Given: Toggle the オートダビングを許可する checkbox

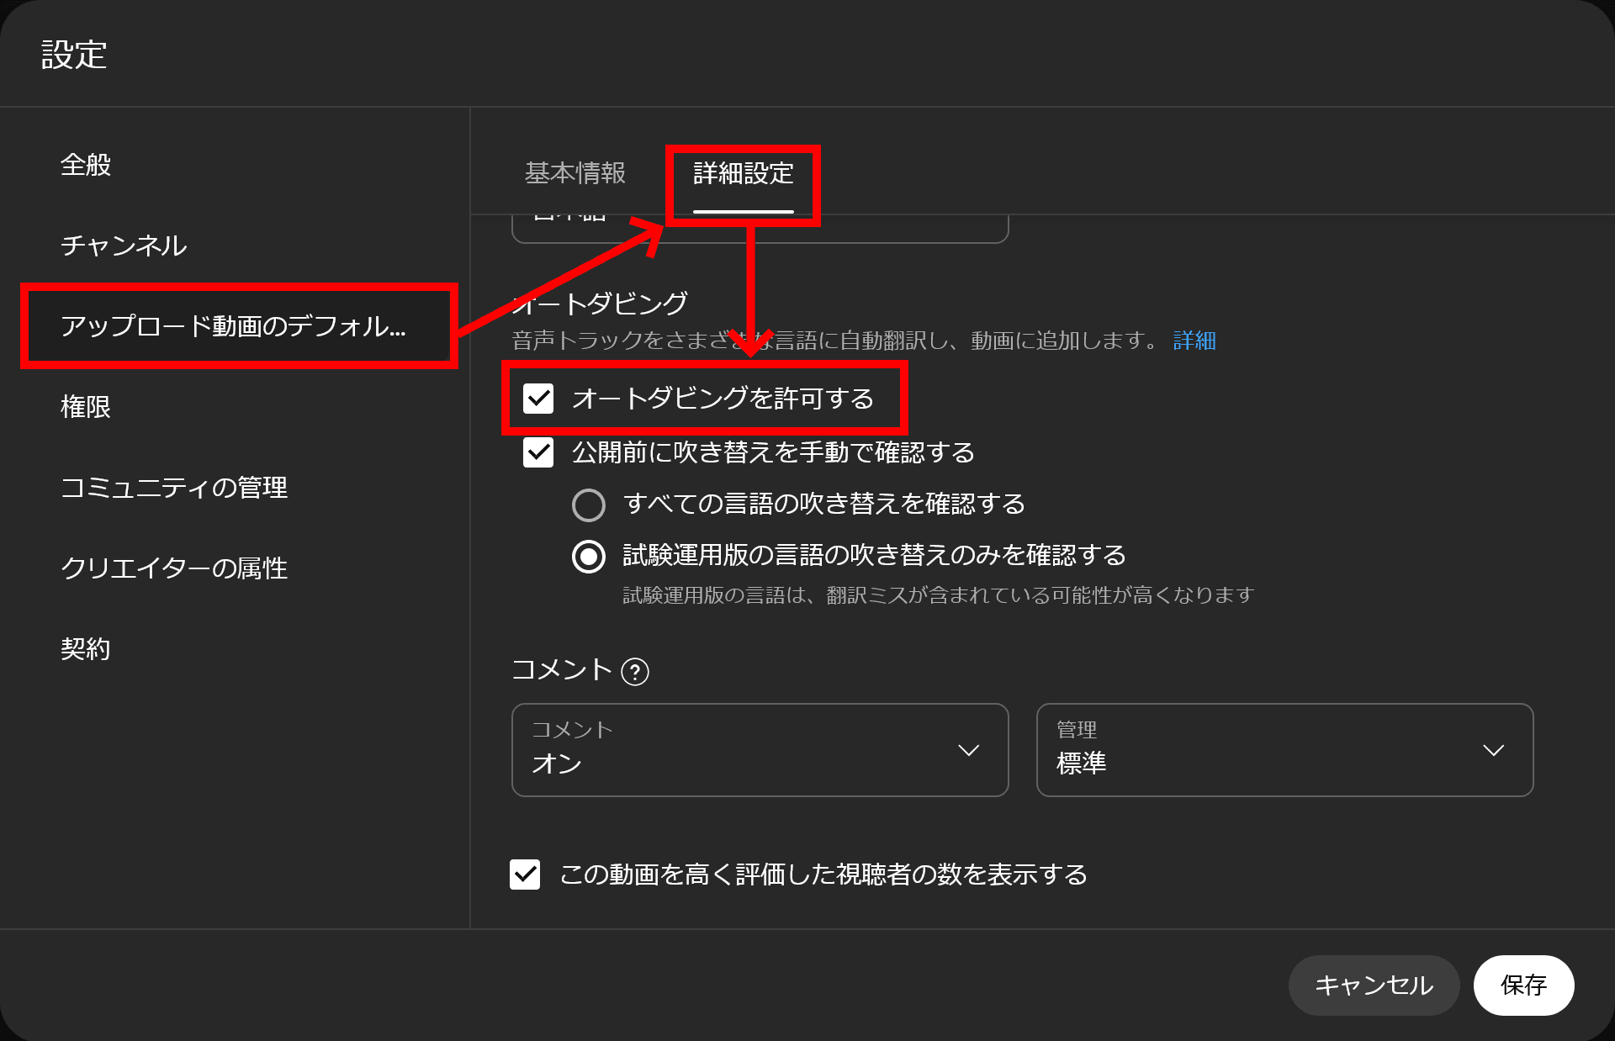Looking at the screenshot, I should pyautogui.click(x=538, y=399).
